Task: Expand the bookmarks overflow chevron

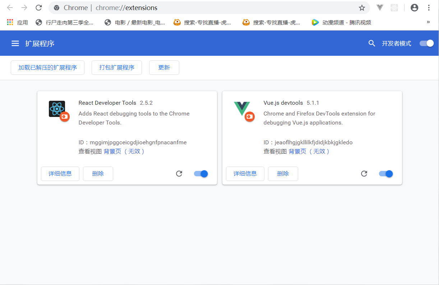Action: [x=428, y=22]
